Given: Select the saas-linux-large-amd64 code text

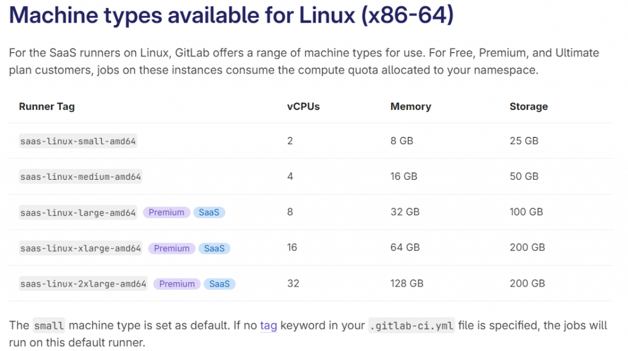Looking at the screenshot, I should (x=78, y=213).
